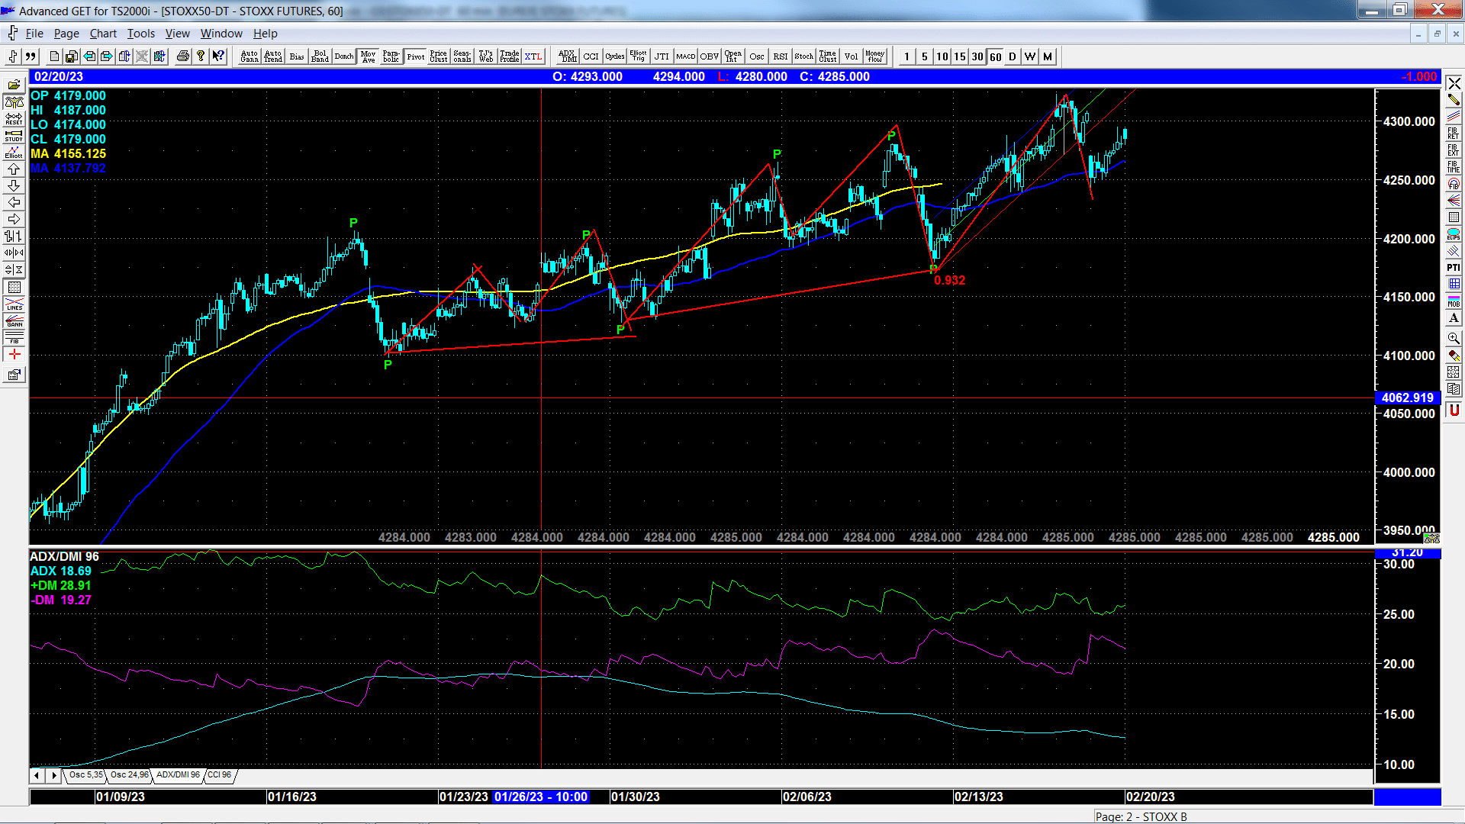Toggle the Auto Trend study
This screenshot has height=824, width=1465.
pyautogui.click(x=273, y=56)
